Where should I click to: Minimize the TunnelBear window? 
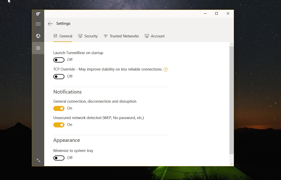205,13
